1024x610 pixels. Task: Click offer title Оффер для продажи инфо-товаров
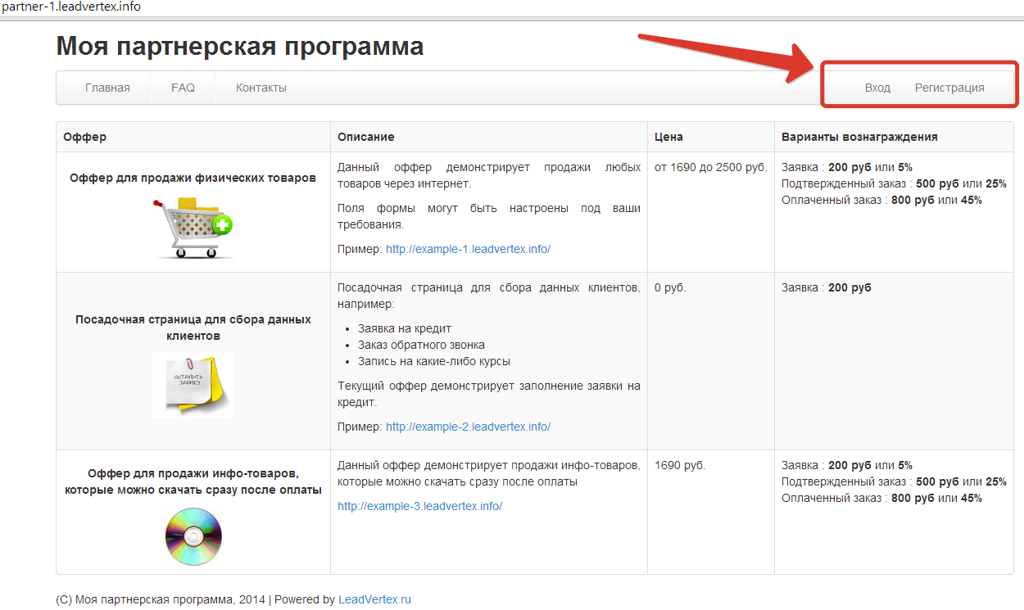[193, 481]
